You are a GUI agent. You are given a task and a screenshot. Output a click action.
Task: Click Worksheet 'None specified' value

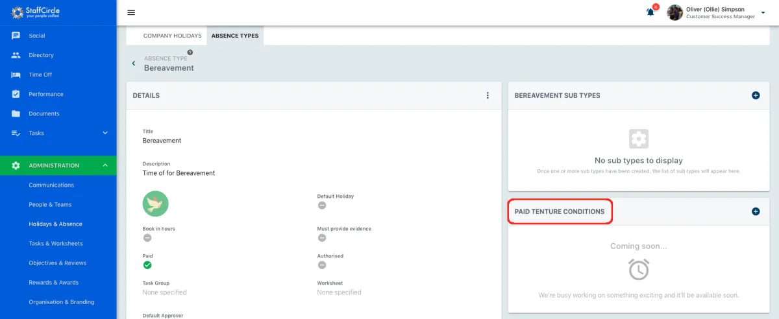tap(340, 292)
